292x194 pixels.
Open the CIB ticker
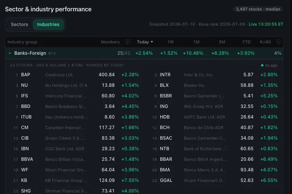pos(25,138)
